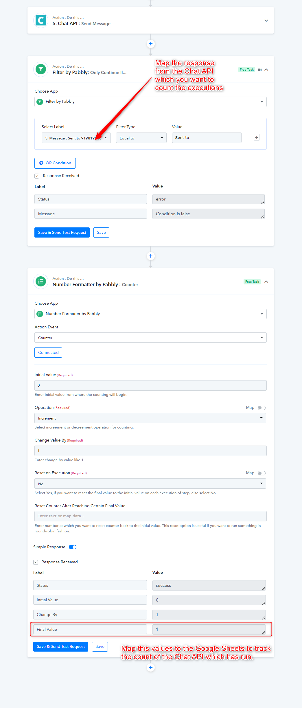Click the OR Condition button
Viewport: 302px width, 708px height.
pyautogui.click(x=55, y=163)
